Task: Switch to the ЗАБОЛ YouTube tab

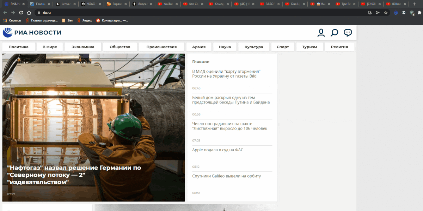Action: point(269,4)
